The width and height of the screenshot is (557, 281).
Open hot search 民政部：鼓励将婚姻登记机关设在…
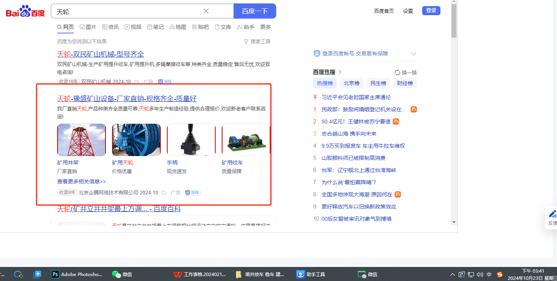pos(364,110)
